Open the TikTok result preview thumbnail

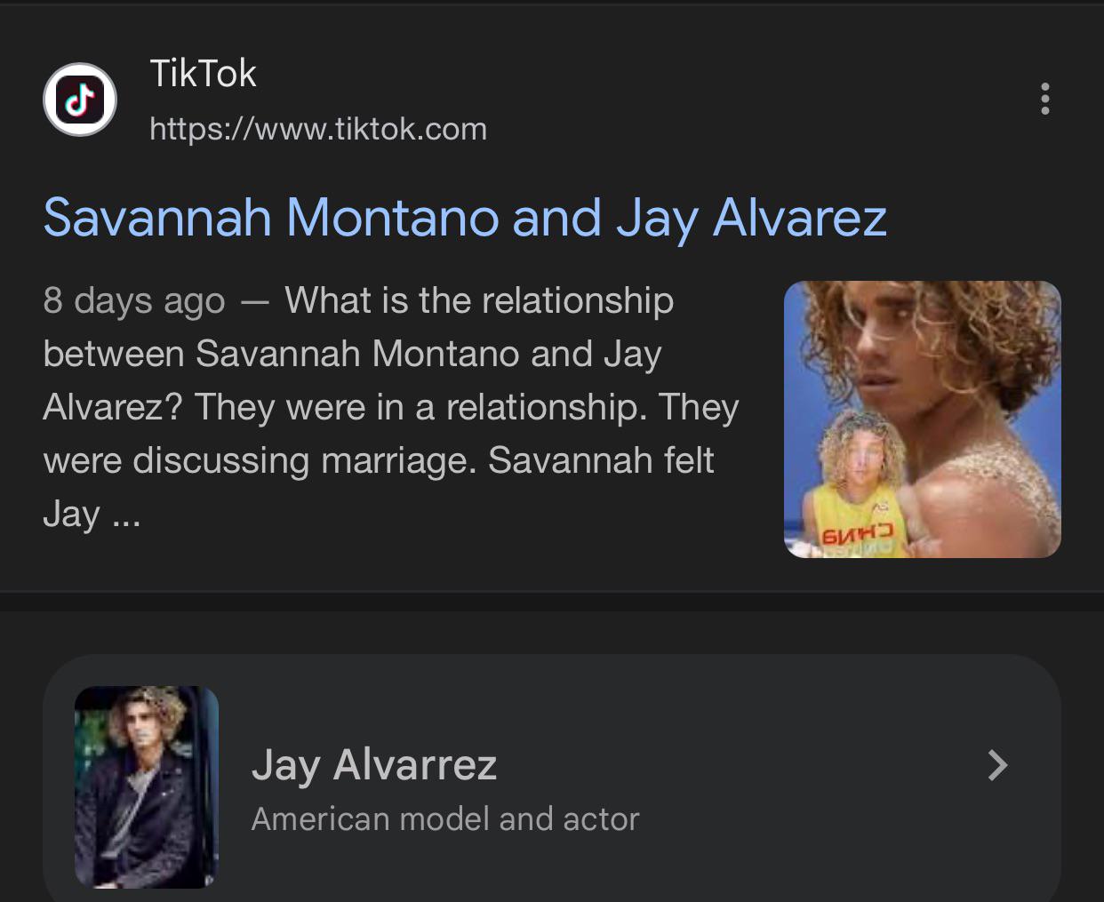click(922, 419)
